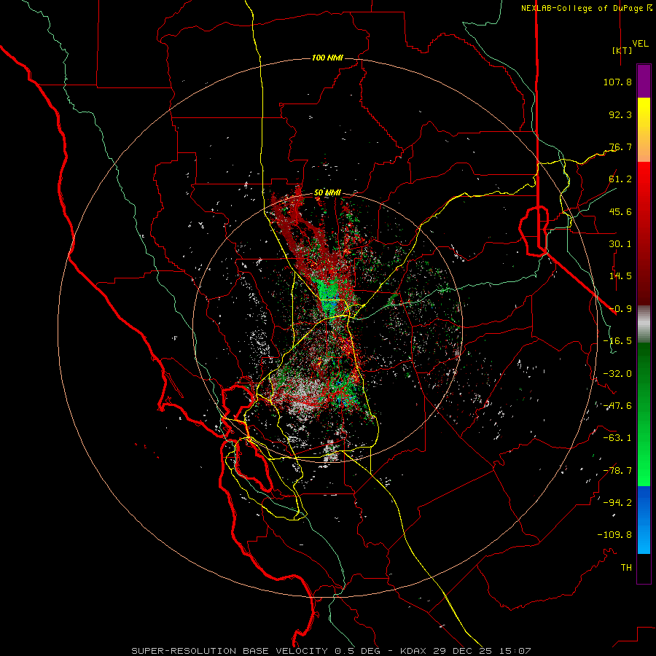Click the 50 NMI range ring label

tap(327, 193)
